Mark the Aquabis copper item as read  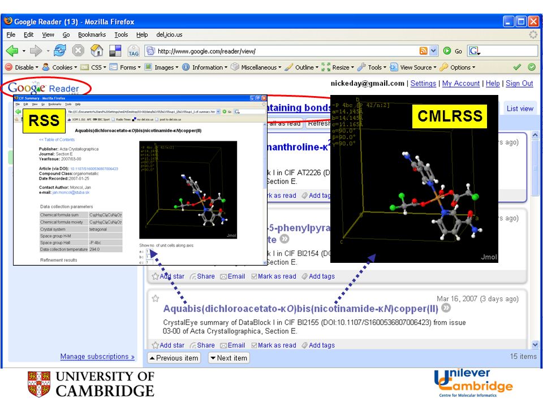click(x=274, y=345)
